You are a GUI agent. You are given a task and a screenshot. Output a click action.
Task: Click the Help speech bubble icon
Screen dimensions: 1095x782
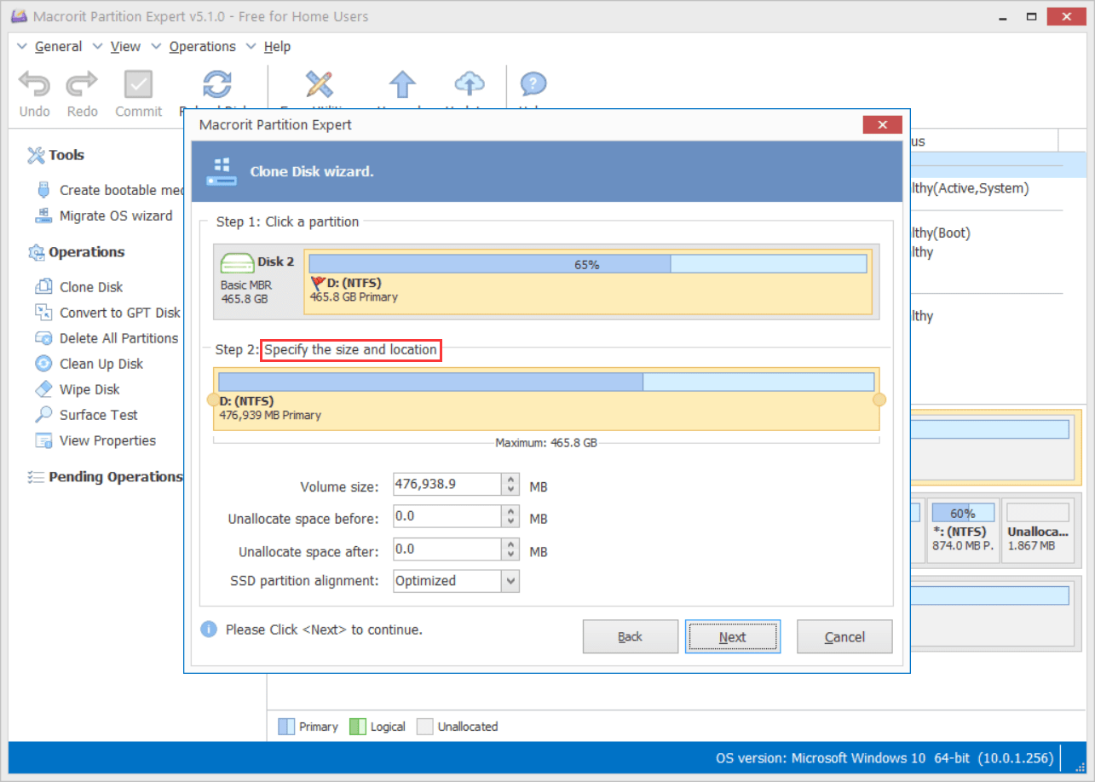[533, 84]
